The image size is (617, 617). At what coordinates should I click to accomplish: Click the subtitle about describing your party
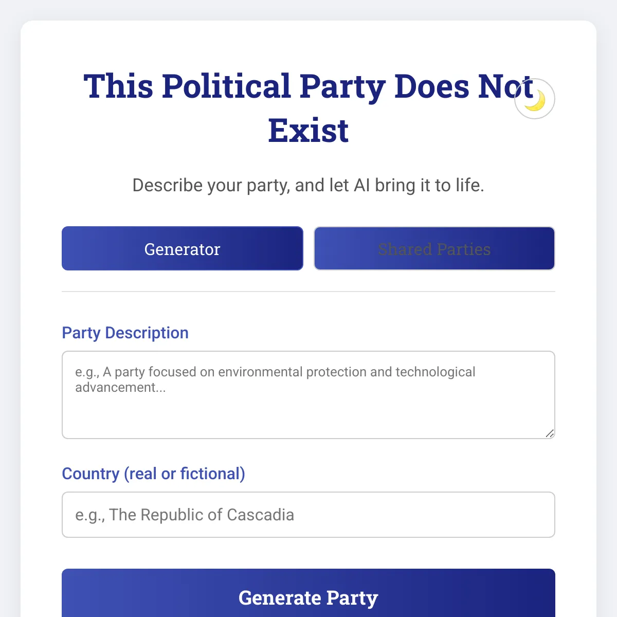[308, 185]
